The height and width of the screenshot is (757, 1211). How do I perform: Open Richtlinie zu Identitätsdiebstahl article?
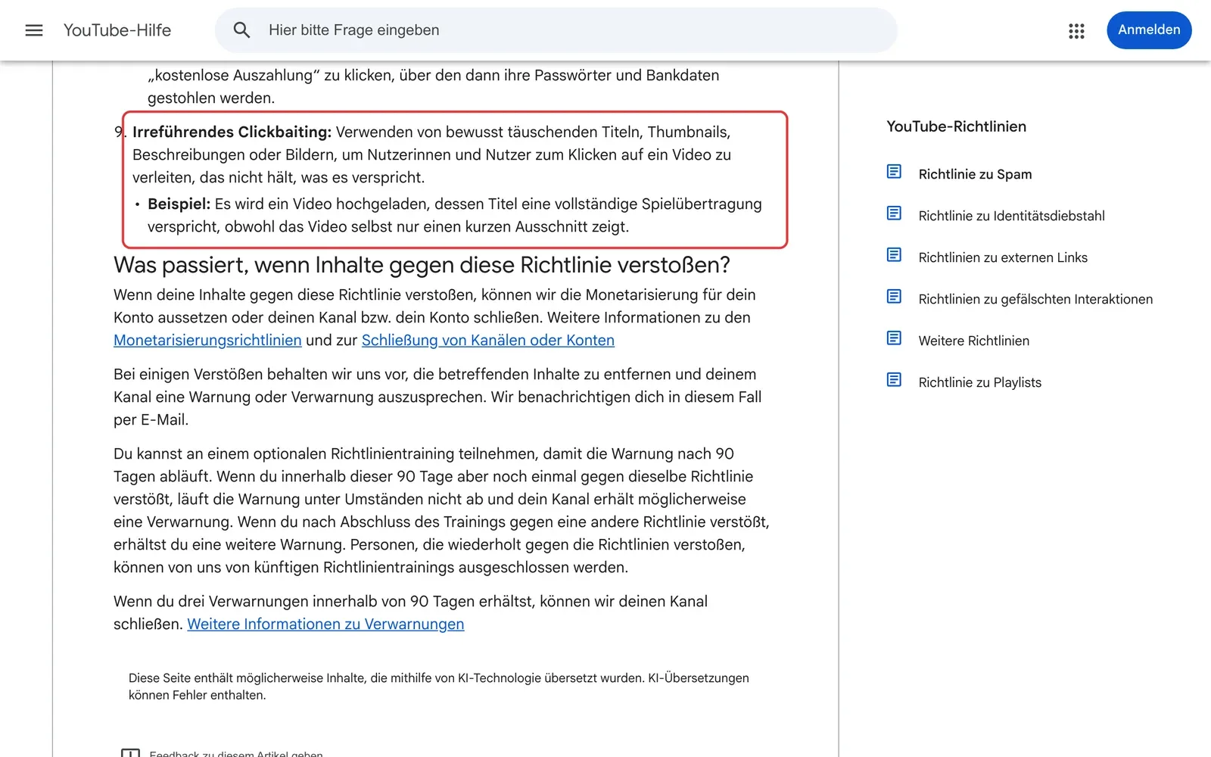point(1011,216)
